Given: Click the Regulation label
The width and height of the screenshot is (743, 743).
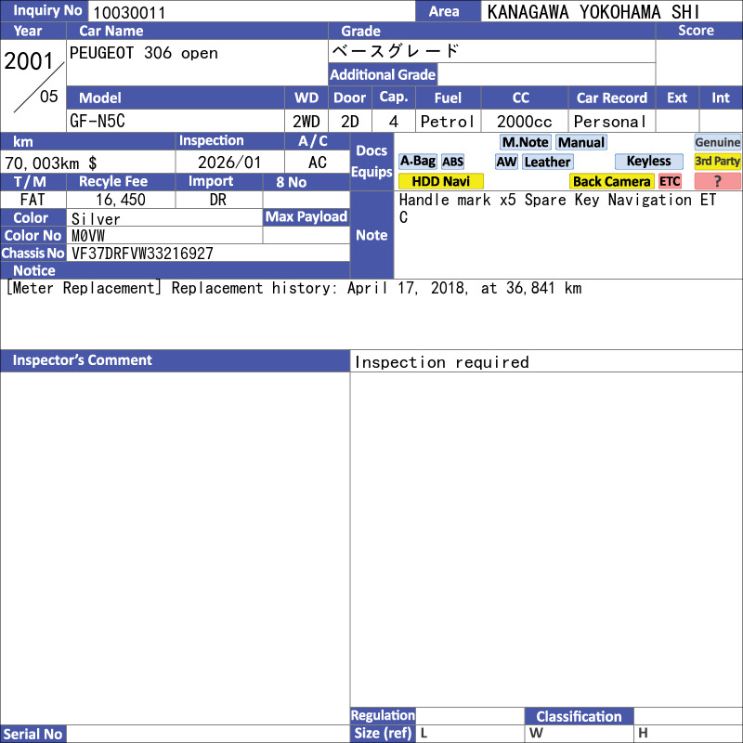Looking at the screenshot, I should tap(383, 715).
